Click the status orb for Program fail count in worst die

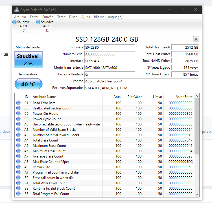click(x=18, y=172)
